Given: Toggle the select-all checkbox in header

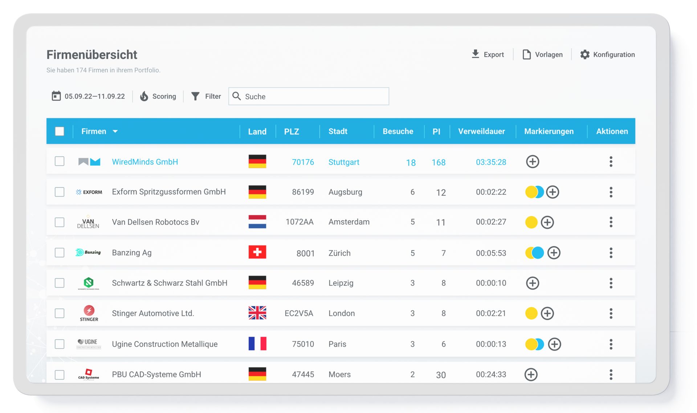Looking at the screenshot, I should point(60,131).
